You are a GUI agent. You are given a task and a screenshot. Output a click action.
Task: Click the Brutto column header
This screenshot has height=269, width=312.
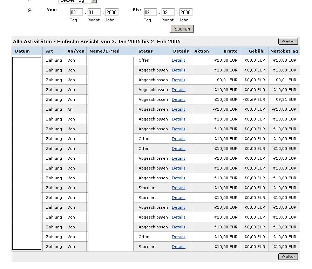230,51
